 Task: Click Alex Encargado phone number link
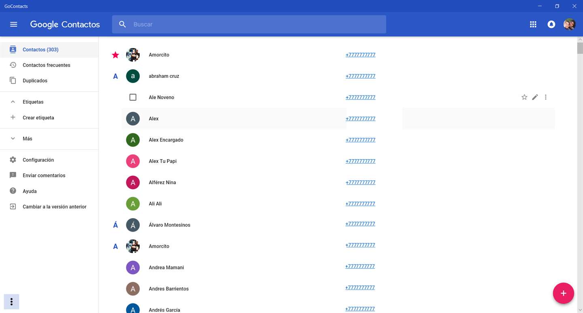click(x=360, y=140)
